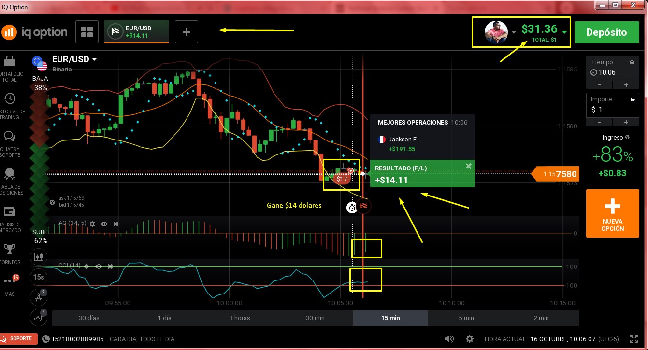648x350 pixels.
Task: Open the chart type candlestick button
Action: click(39, 256)
